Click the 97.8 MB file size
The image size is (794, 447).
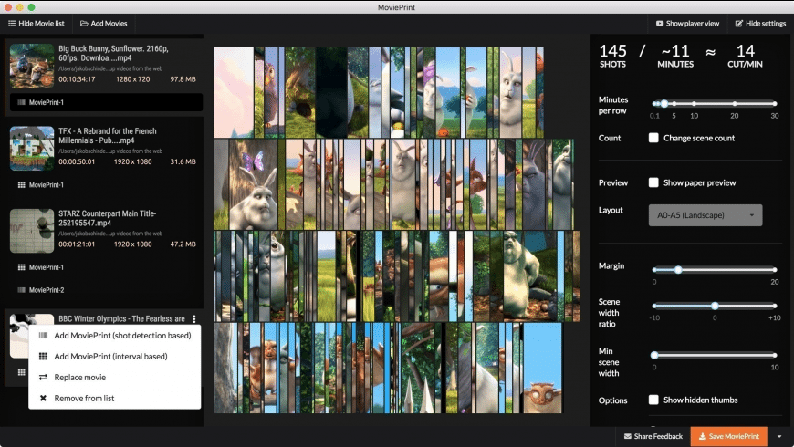183,79
